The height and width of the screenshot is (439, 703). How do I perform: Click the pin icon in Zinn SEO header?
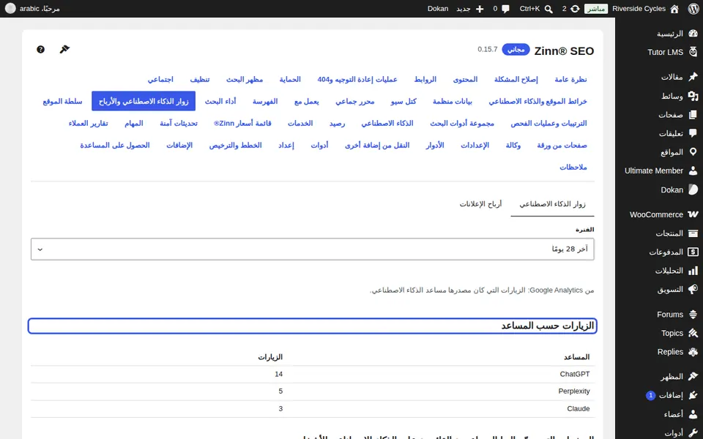tap(64, 49)
